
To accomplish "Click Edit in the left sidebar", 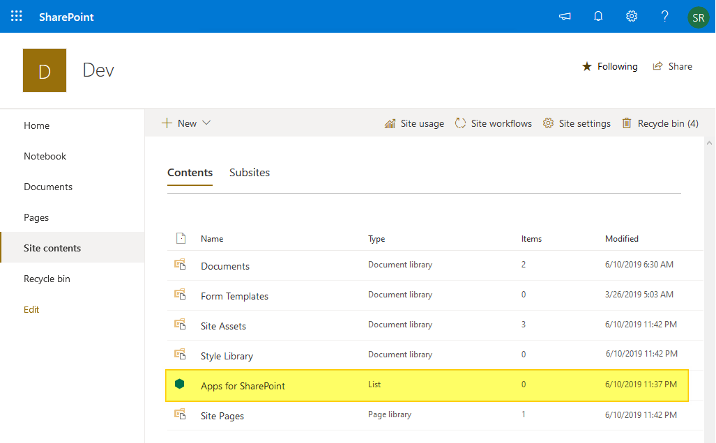I will pyautogui.click(x=31, y=309).
